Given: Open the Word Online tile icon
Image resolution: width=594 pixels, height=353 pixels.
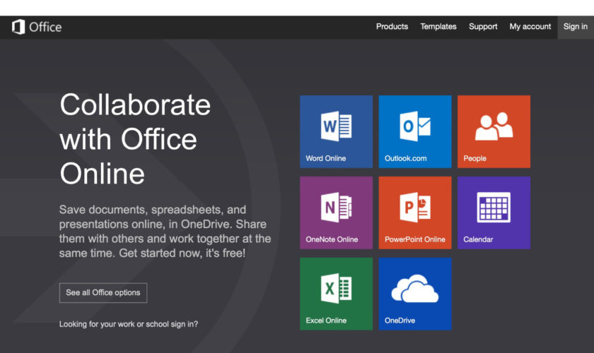Looking at the screenshot, I should point(336,126).
